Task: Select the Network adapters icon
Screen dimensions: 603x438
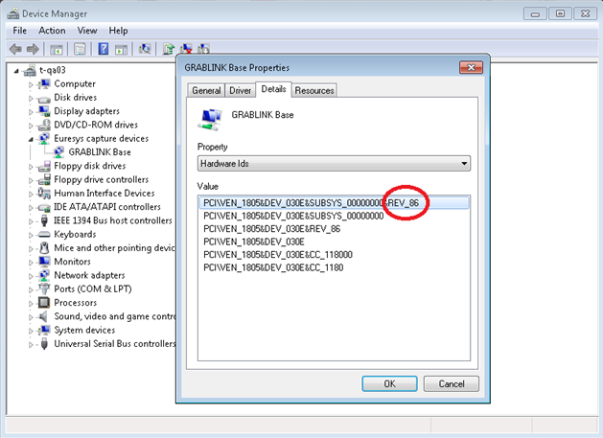Action: 45,275
